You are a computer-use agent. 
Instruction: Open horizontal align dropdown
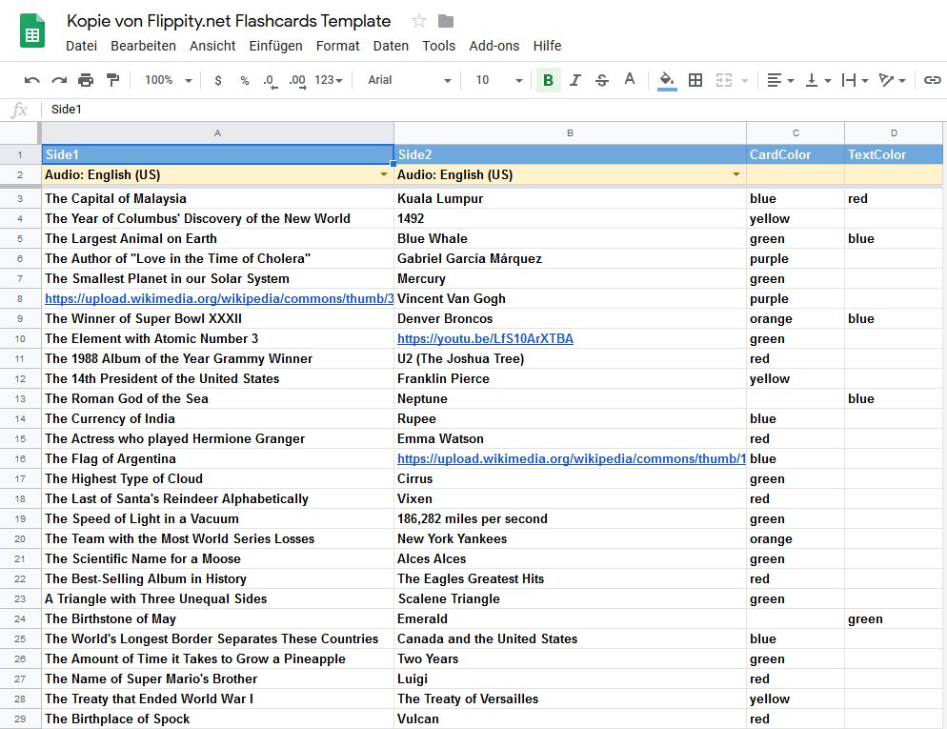pyautogui.click(x=779, y=80)
